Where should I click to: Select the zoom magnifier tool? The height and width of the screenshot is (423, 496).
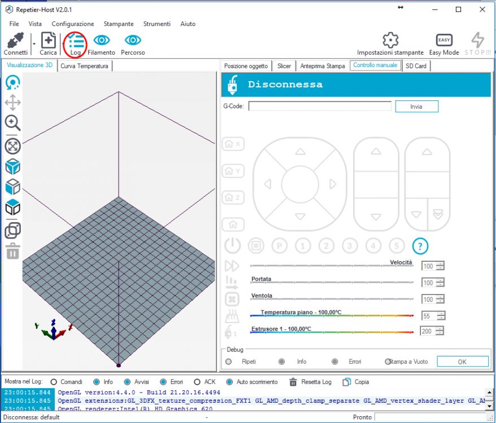point(12,123)
